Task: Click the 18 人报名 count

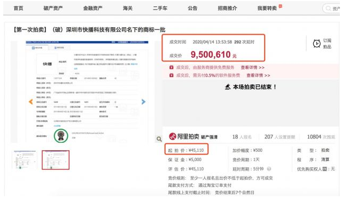Action: point(242,137)
